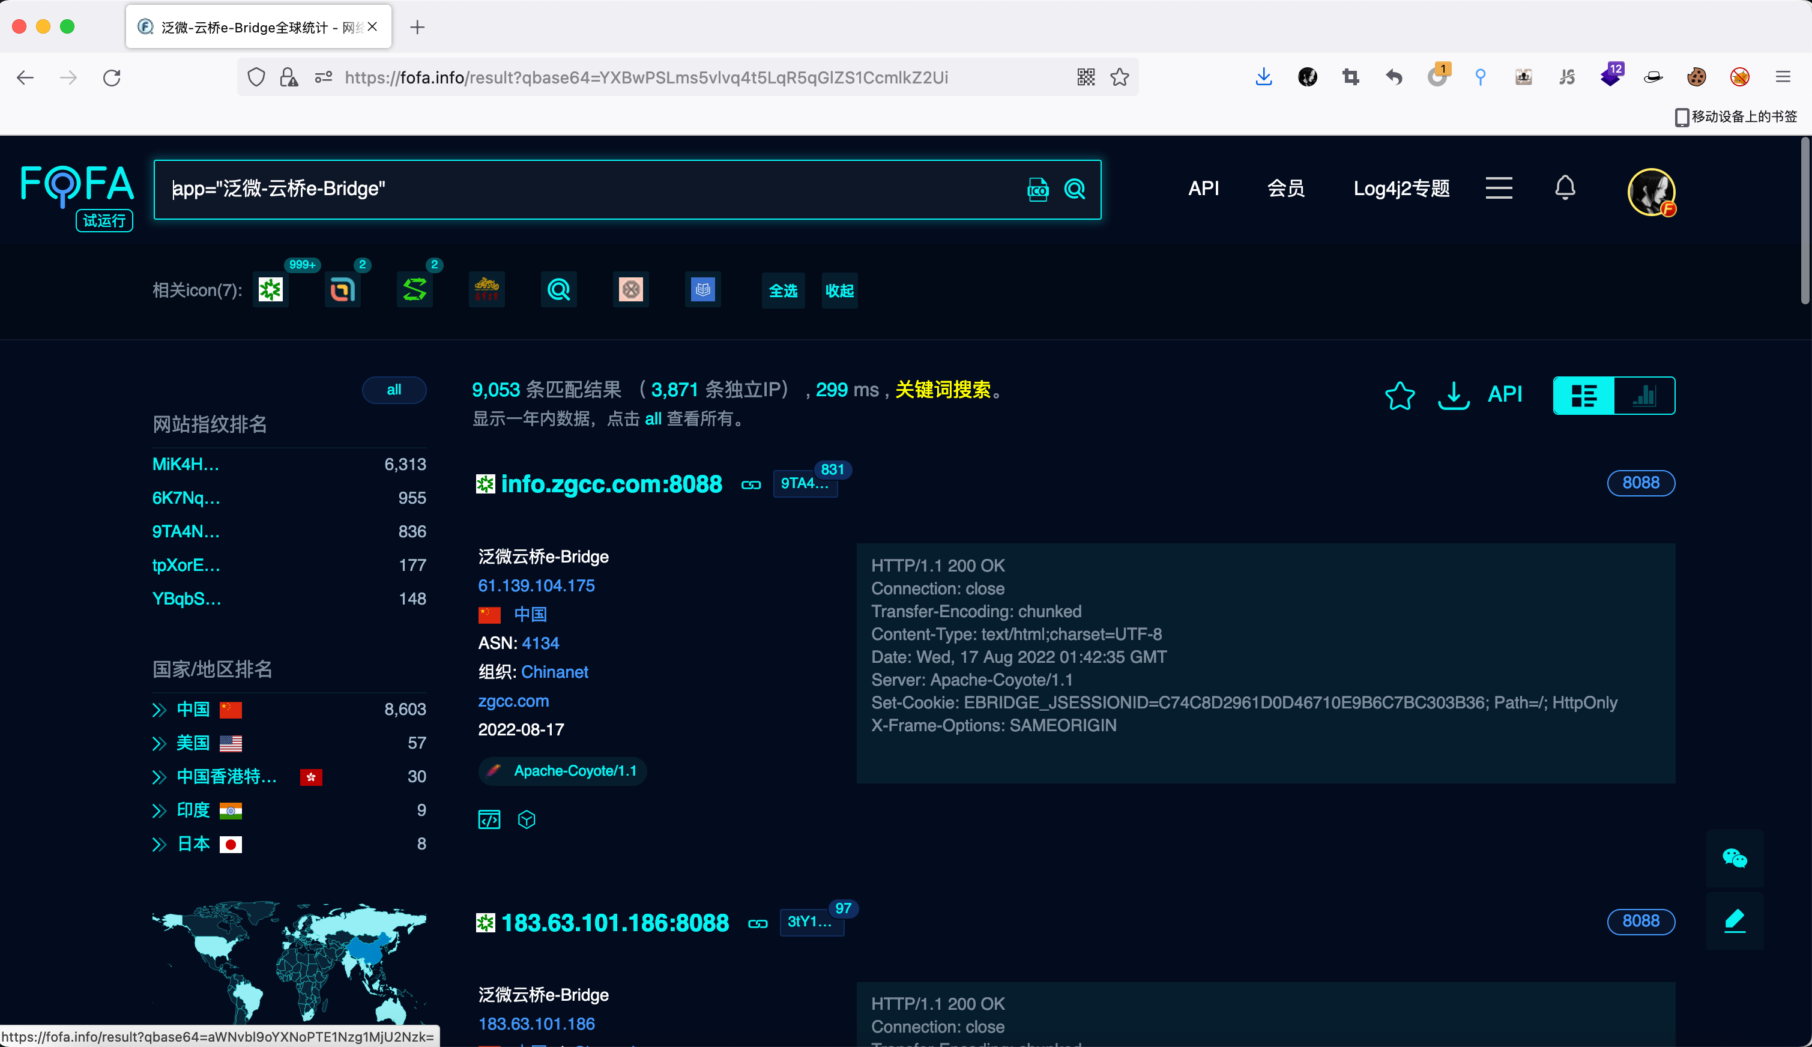Open the user avatar profile

click(x=1652, y=192)
